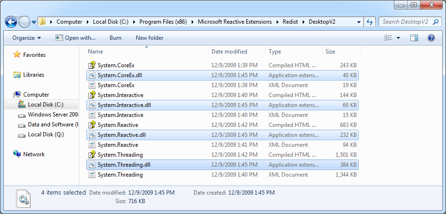
Task: Select Data and Software drive in navigation pane
Action: pos(53,125)
